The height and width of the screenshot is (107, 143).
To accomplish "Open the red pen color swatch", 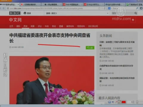I will click(124, 102).
